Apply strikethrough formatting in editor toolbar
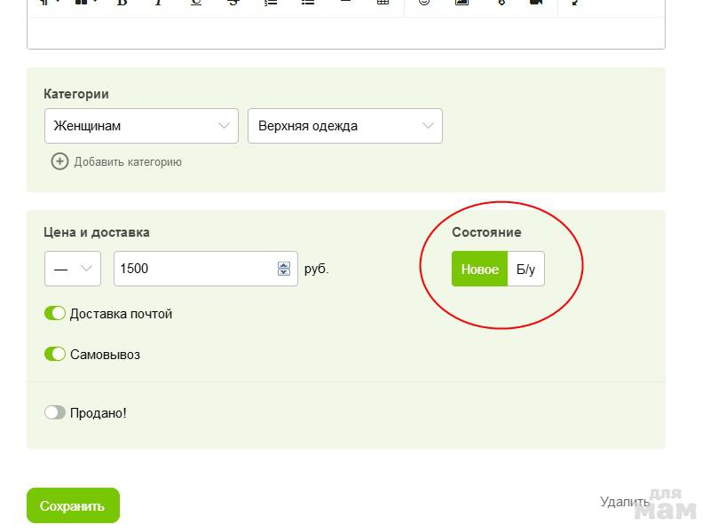 [233, 3]
